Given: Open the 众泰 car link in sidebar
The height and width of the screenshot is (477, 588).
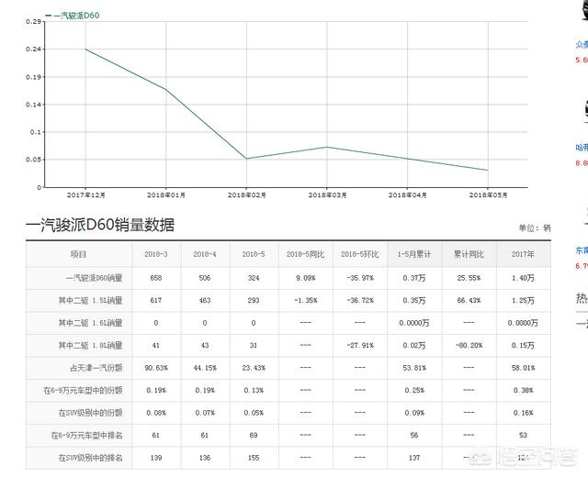Looking at the screenshot, I should tap(582, 43).
